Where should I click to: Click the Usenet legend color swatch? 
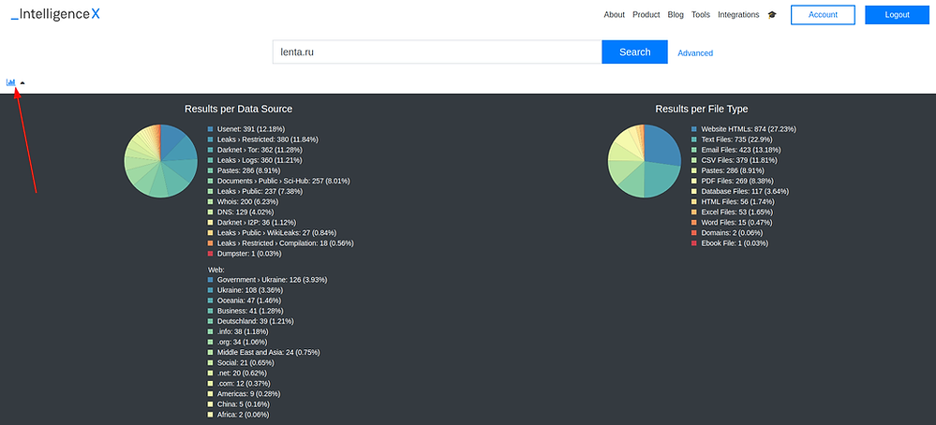coord(211,128)
